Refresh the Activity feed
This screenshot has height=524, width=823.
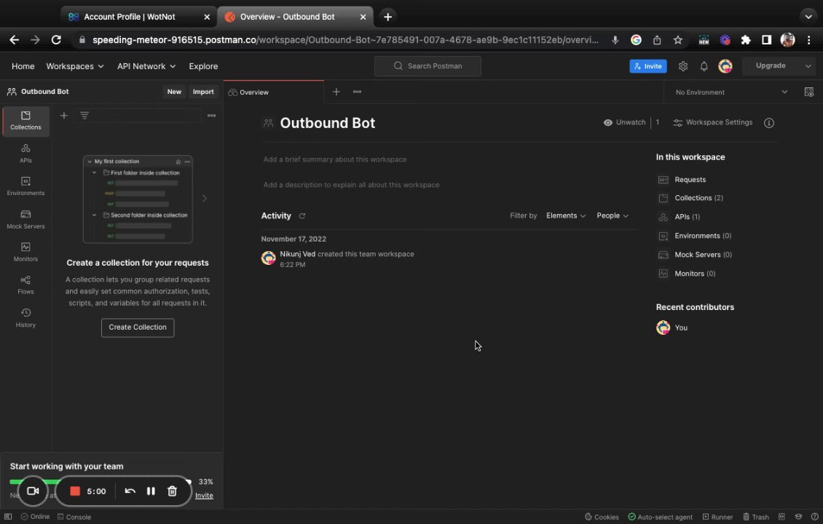(302, 215)
